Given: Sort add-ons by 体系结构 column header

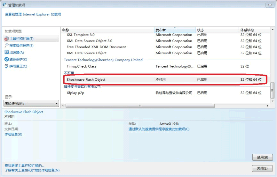Looking at the screenshot, I should [x=254, y=30].
